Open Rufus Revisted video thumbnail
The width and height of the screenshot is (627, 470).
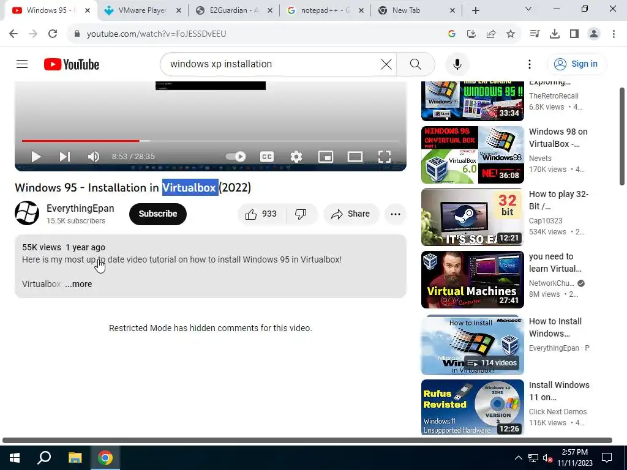click(x=472, y=407)
